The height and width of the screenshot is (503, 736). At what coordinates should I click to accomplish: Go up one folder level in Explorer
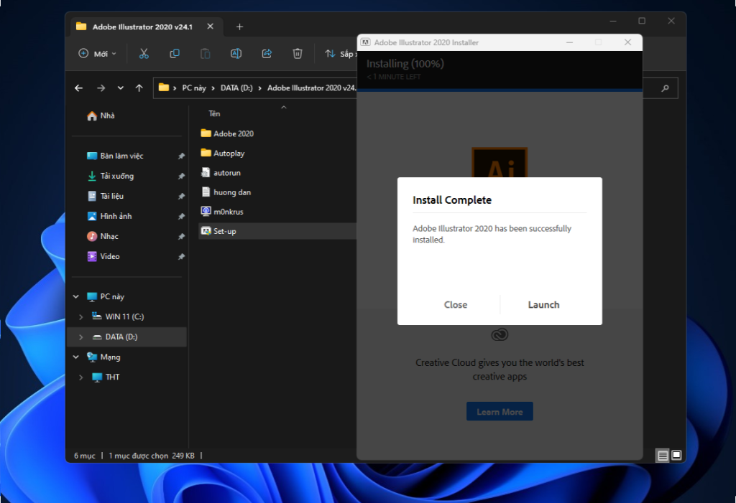139,88
